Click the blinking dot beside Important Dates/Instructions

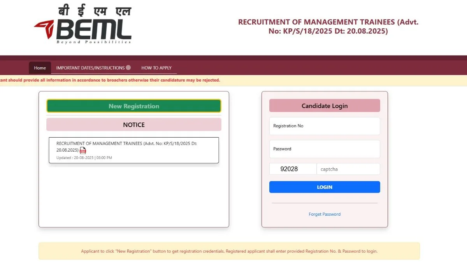tap(128, 68)
